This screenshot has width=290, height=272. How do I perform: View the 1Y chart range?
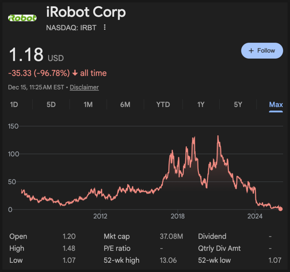(201, 105)
